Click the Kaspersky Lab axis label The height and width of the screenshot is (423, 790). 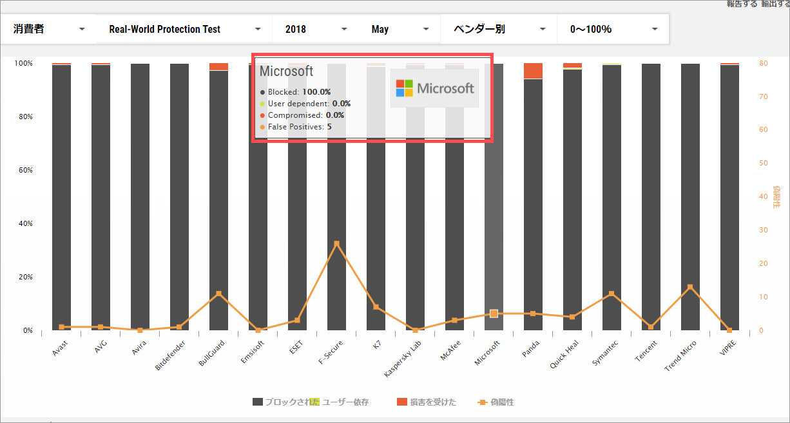point(403,357)
